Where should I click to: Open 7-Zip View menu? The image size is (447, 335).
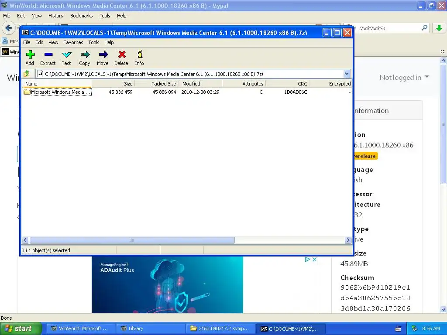(x=53, y=42)
